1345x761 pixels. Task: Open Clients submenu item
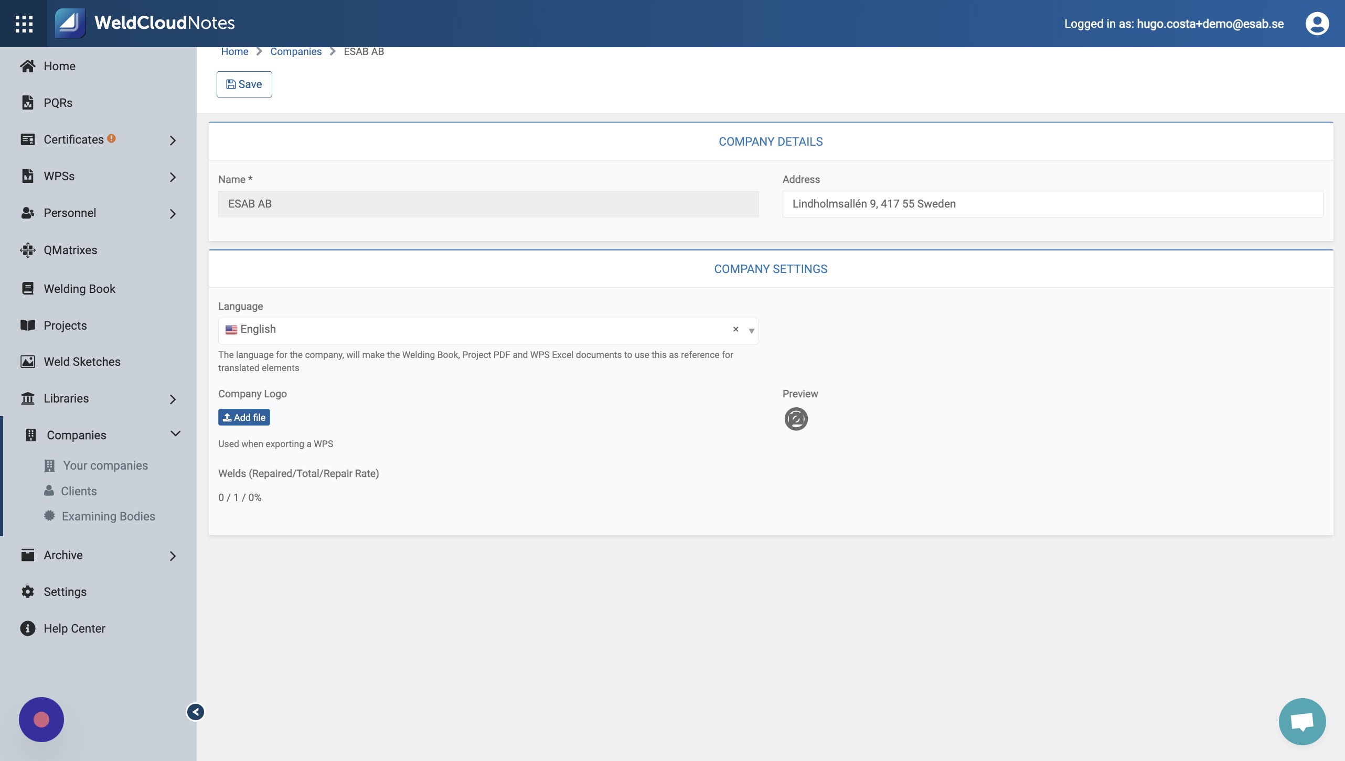click(x=79, y=491)
